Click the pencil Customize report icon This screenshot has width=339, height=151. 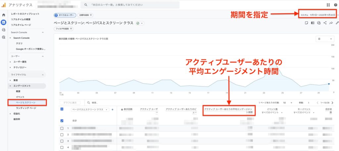pos(337,23)
